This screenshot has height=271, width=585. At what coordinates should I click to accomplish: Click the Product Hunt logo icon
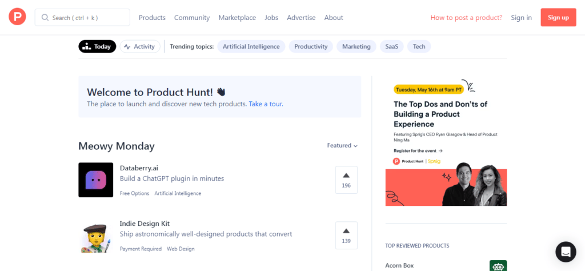pos(17,17)
